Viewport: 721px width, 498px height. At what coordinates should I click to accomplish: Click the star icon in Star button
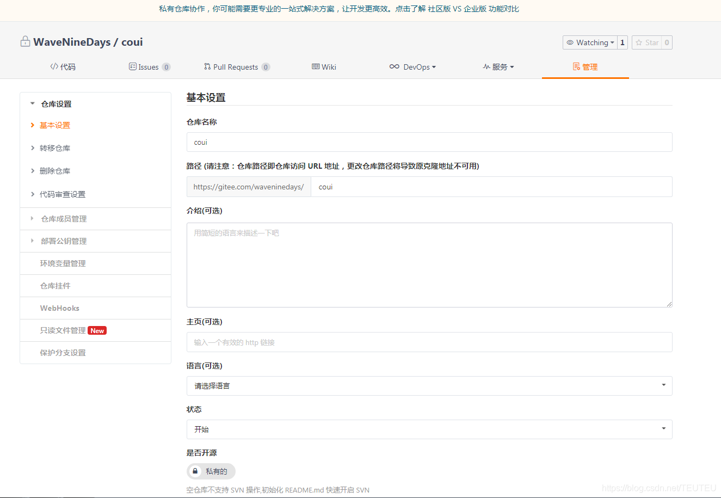(639, 42)
